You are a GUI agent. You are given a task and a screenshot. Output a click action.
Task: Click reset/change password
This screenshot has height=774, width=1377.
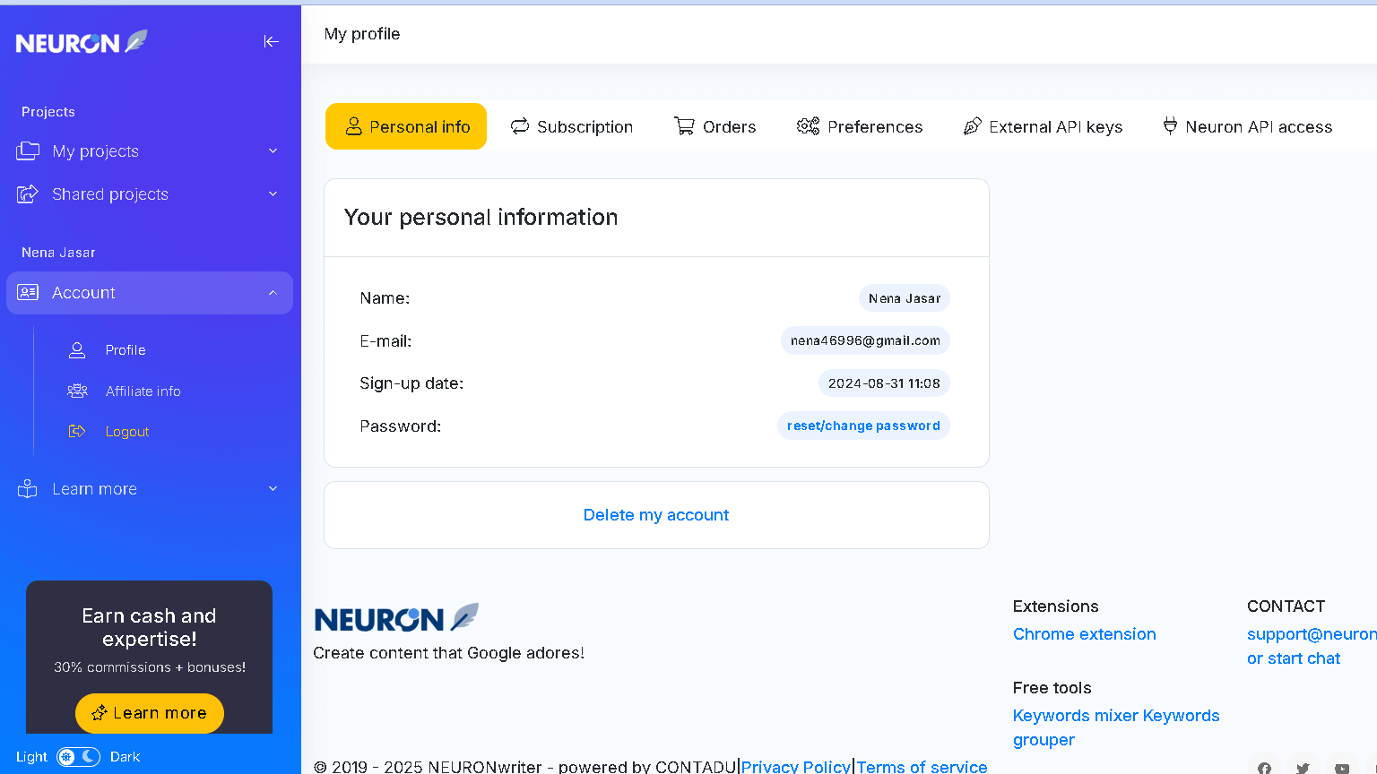(x=862, y=426)
